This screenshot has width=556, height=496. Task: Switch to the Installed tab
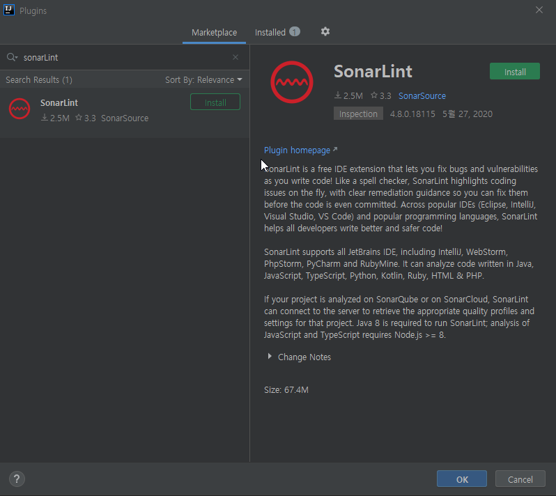277,32
